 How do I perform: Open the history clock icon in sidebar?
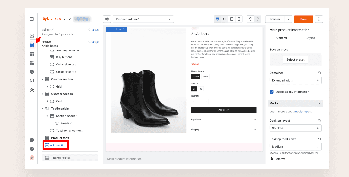[x=32, y=72]
